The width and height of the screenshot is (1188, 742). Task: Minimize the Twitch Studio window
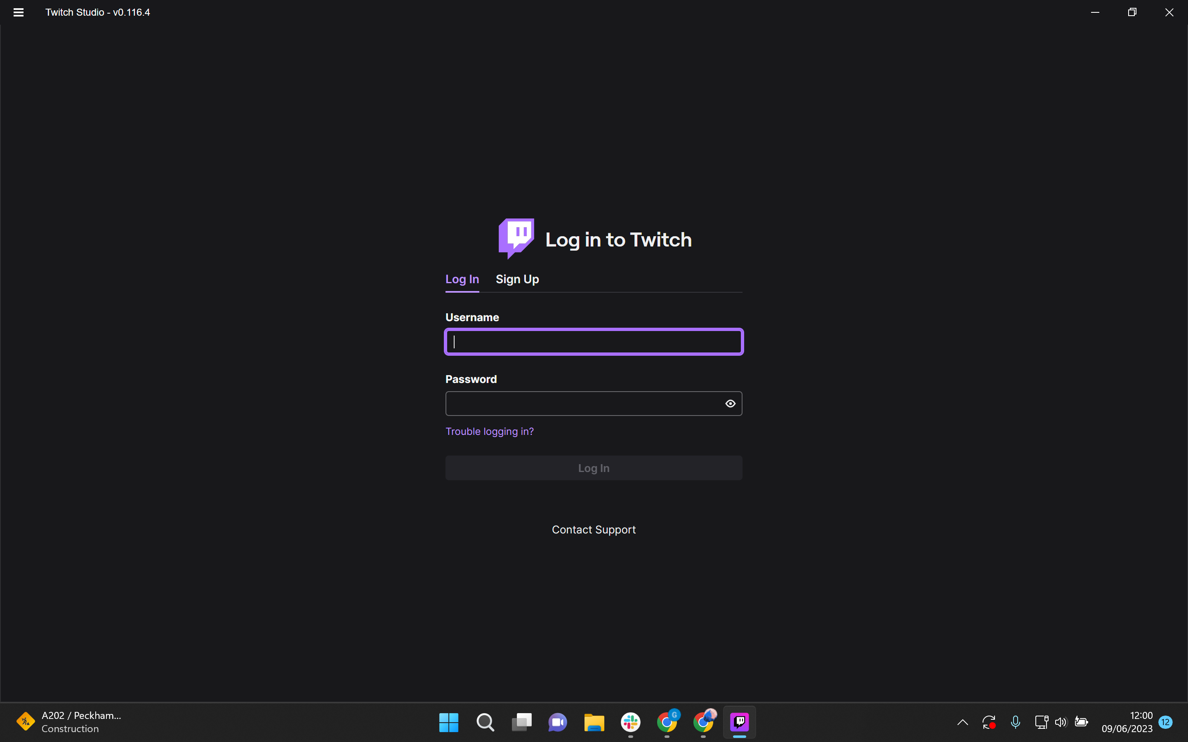1095,12
